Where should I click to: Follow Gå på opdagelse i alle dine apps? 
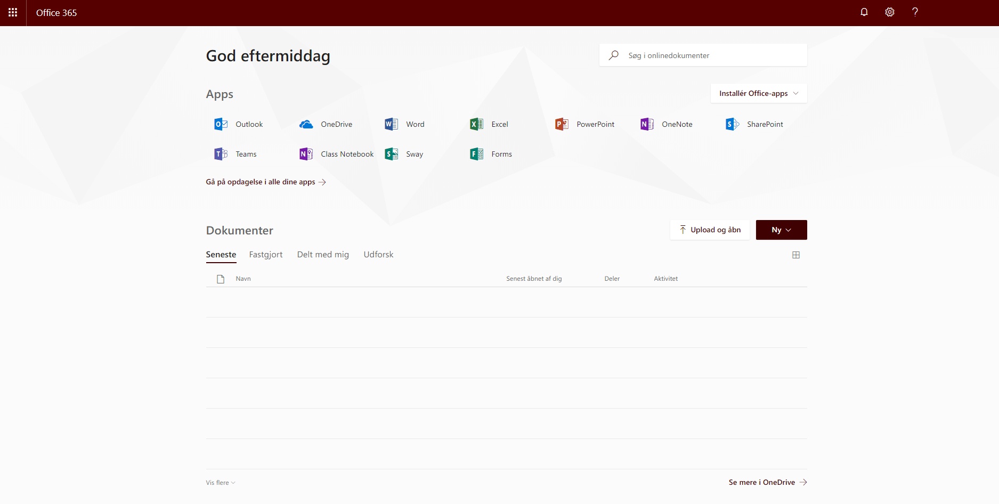266,182
